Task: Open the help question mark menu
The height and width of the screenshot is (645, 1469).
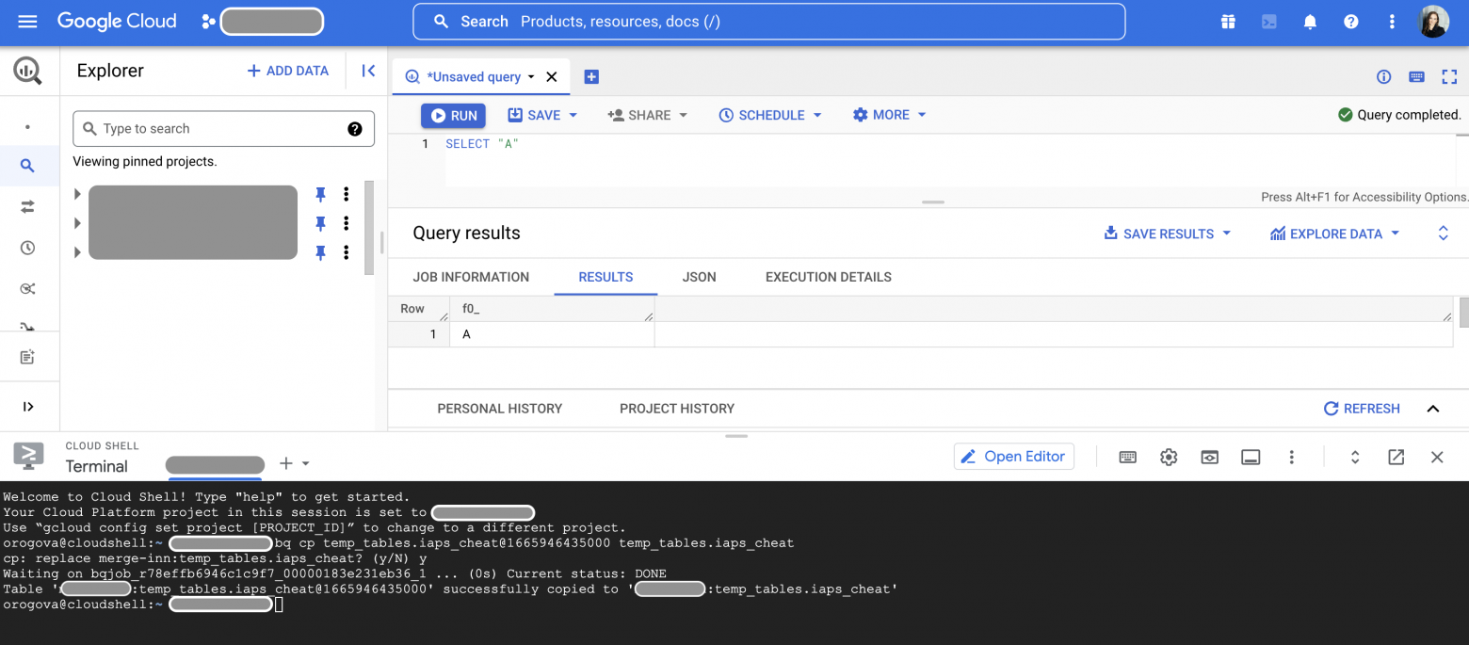Action: pos(1351,22)
